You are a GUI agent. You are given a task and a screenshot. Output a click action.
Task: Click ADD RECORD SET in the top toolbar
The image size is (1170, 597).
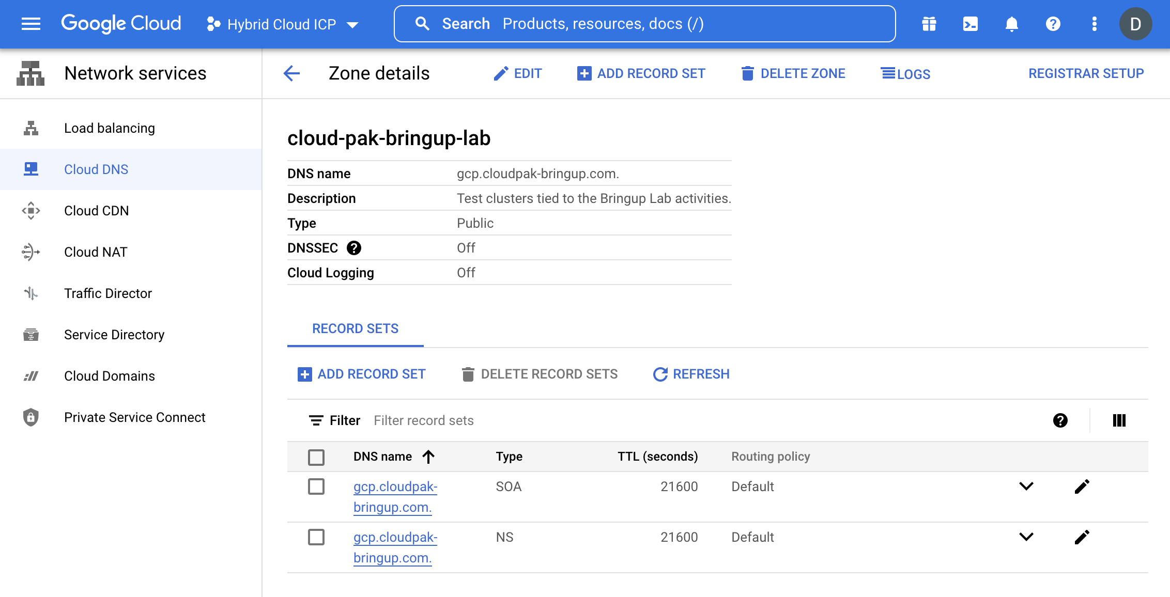point(641,73)
